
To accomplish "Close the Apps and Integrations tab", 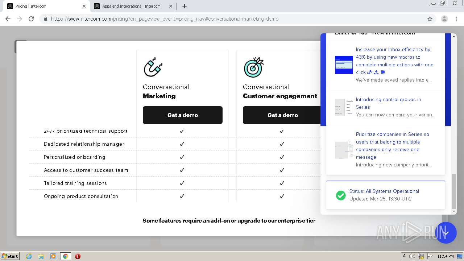I will pyautogui.click(x=171, y=6).
